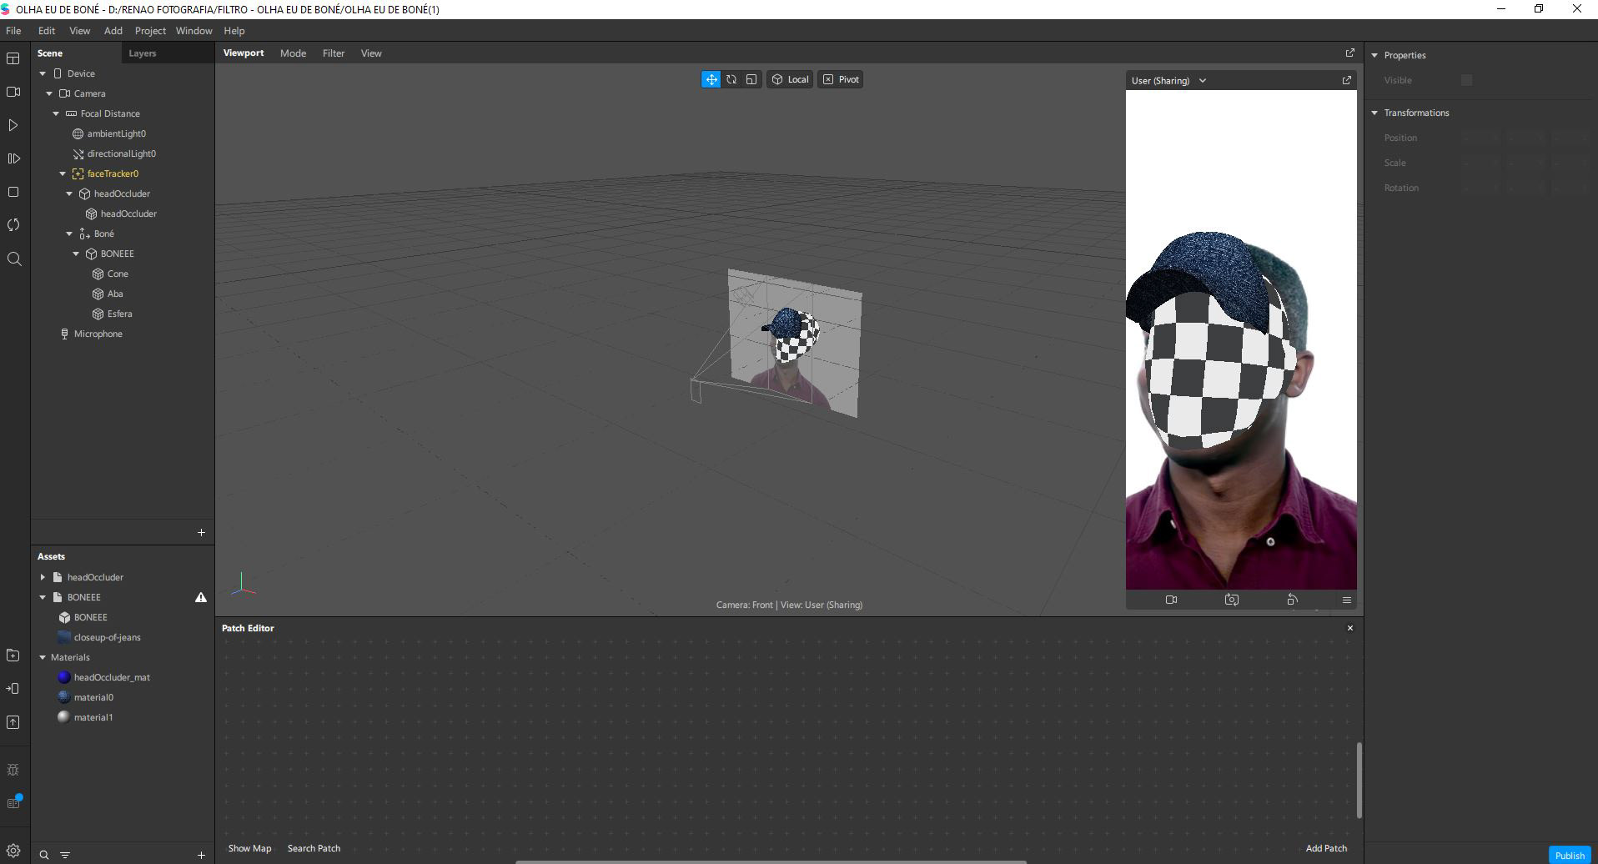Collapse the Properties section
Viewport: 1598px width, 864px height.
(x=1374, y=55)
